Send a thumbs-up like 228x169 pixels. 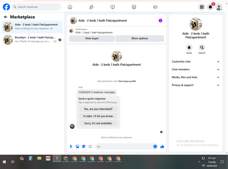[x=162, y=147]
